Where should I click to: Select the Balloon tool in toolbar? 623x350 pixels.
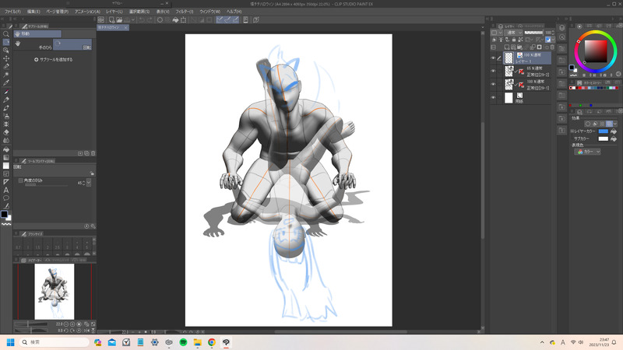pos(6,198)
